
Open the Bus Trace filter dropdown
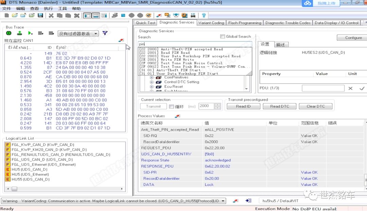96,34
